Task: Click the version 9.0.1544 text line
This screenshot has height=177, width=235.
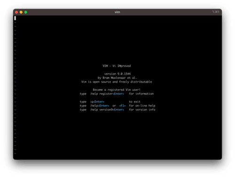Action: 117,74
